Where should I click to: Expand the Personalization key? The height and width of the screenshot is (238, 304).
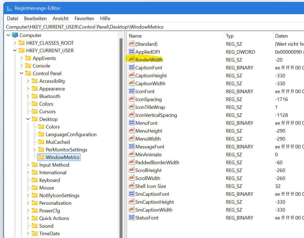point(28,203)
